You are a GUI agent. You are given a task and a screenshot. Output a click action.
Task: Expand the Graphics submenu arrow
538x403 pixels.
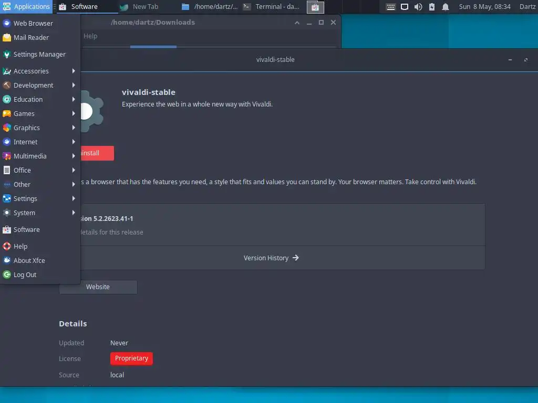[x=74, y=128]
